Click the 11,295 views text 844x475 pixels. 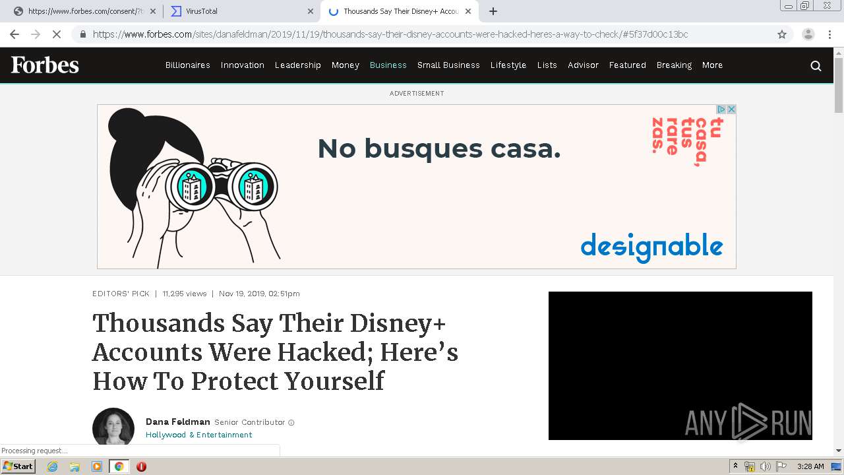pyautogui.click(x=185, y=294)
